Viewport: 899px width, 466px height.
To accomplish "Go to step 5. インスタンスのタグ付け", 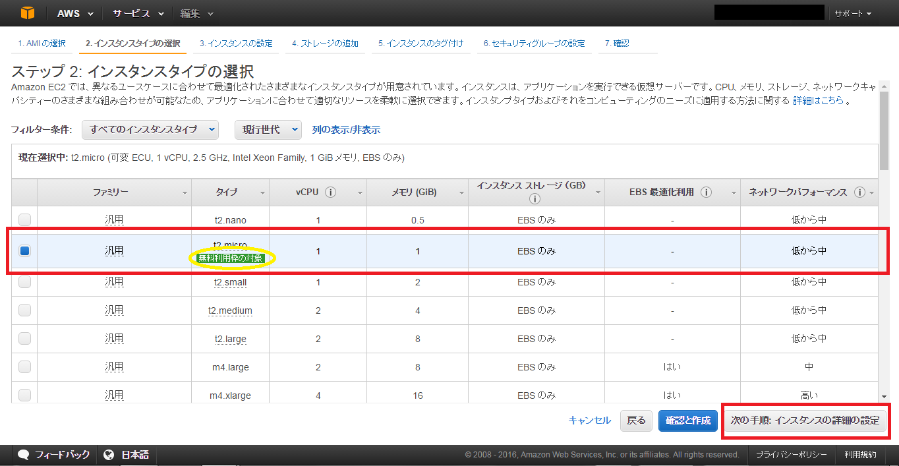I will point(421,44).
